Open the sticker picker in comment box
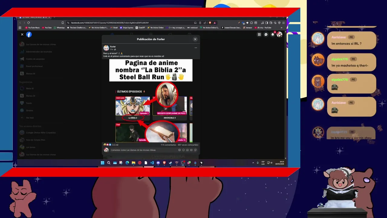The height and width of the screenshot is (218, 387). tap(195, 150)
